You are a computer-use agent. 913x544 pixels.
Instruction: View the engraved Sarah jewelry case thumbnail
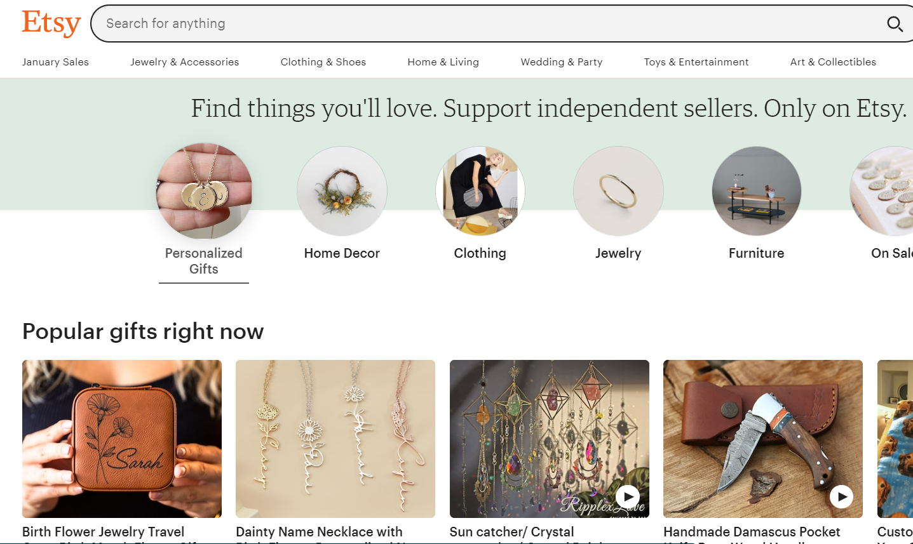[x=121, y=438]
